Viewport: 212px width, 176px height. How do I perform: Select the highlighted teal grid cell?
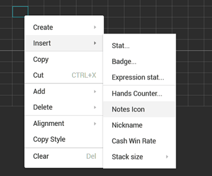point(20,11)
